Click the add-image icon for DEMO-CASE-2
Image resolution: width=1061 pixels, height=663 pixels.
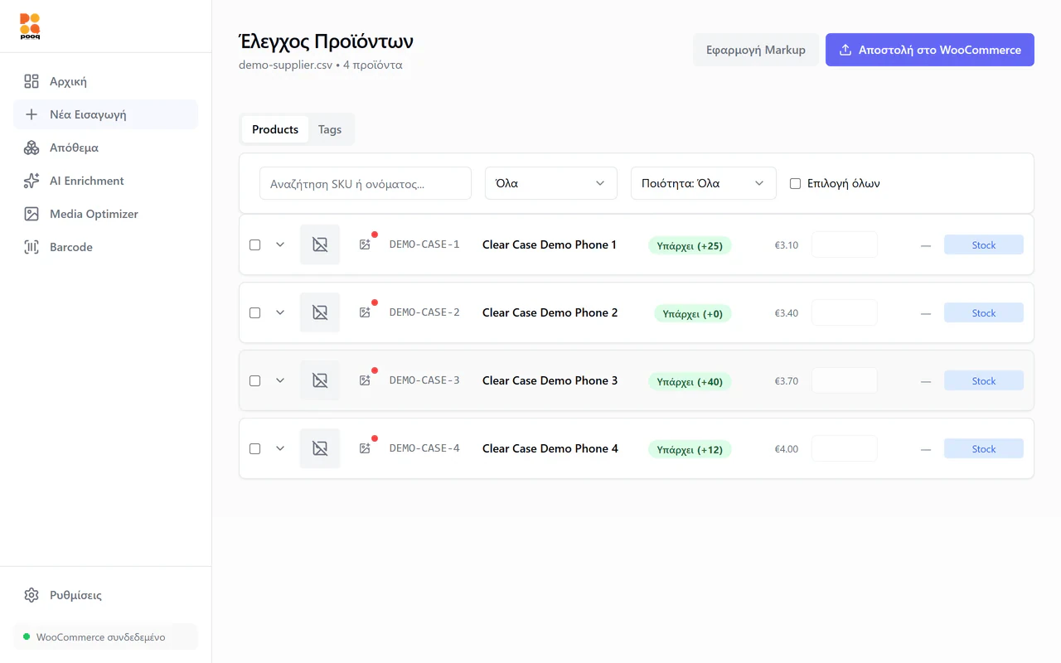point(365,312)
